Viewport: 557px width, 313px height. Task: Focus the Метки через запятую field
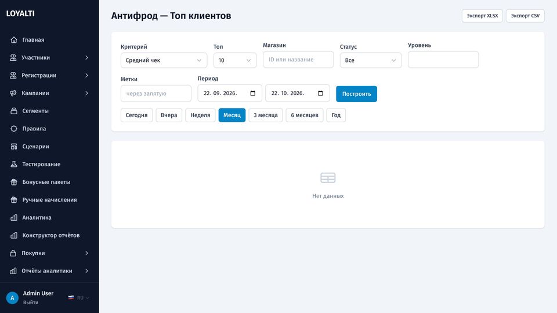[156, 93]
